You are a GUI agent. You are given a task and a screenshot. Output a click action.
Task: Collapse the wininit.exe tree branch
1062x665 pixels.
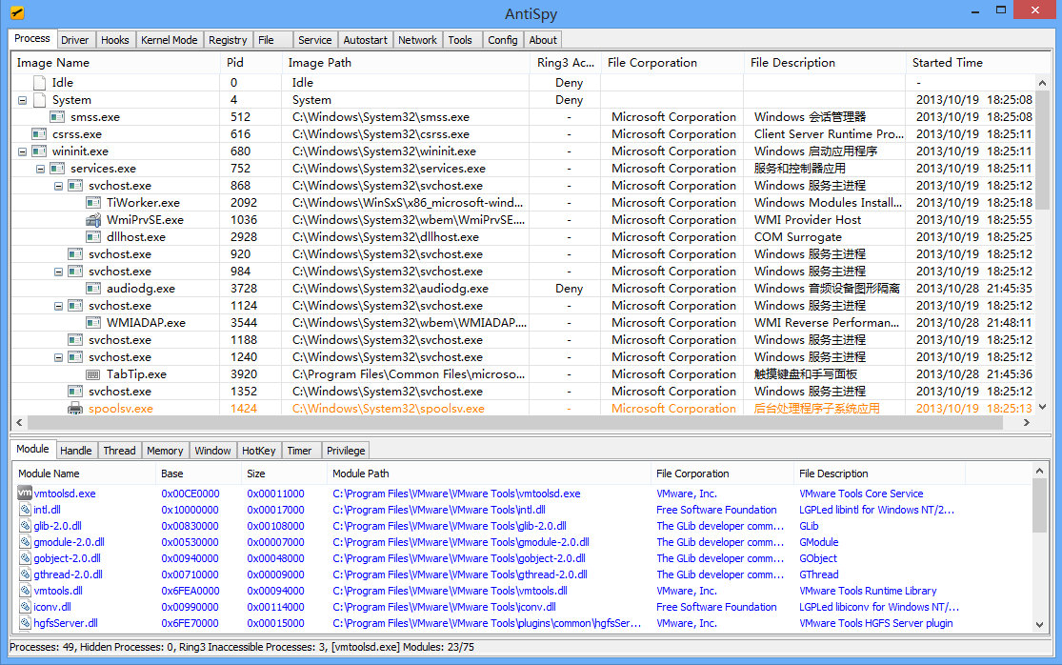[x=22, y=151]
